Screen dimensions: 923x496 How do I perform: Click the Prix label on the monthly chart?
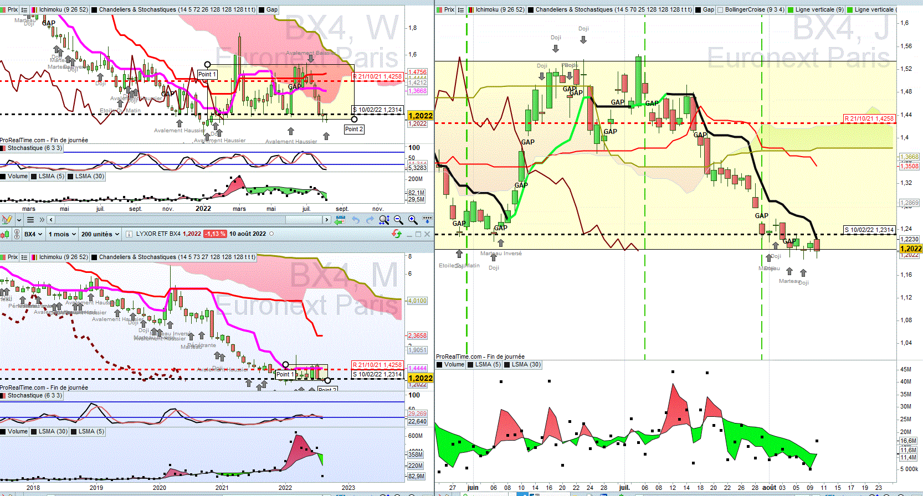point(13,257)
